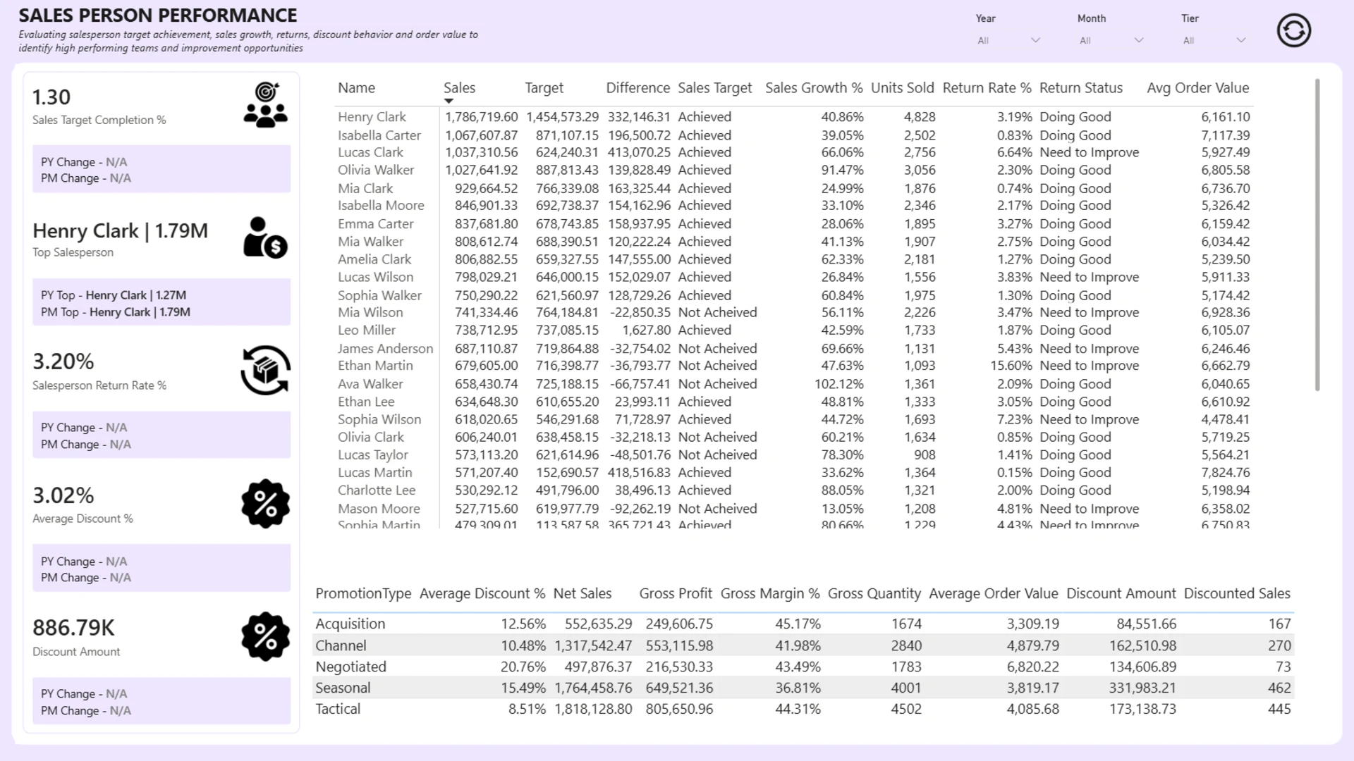Select the Henry Clark row name
The height and width of the screenshot is (761, 1354).
(372, 117)
